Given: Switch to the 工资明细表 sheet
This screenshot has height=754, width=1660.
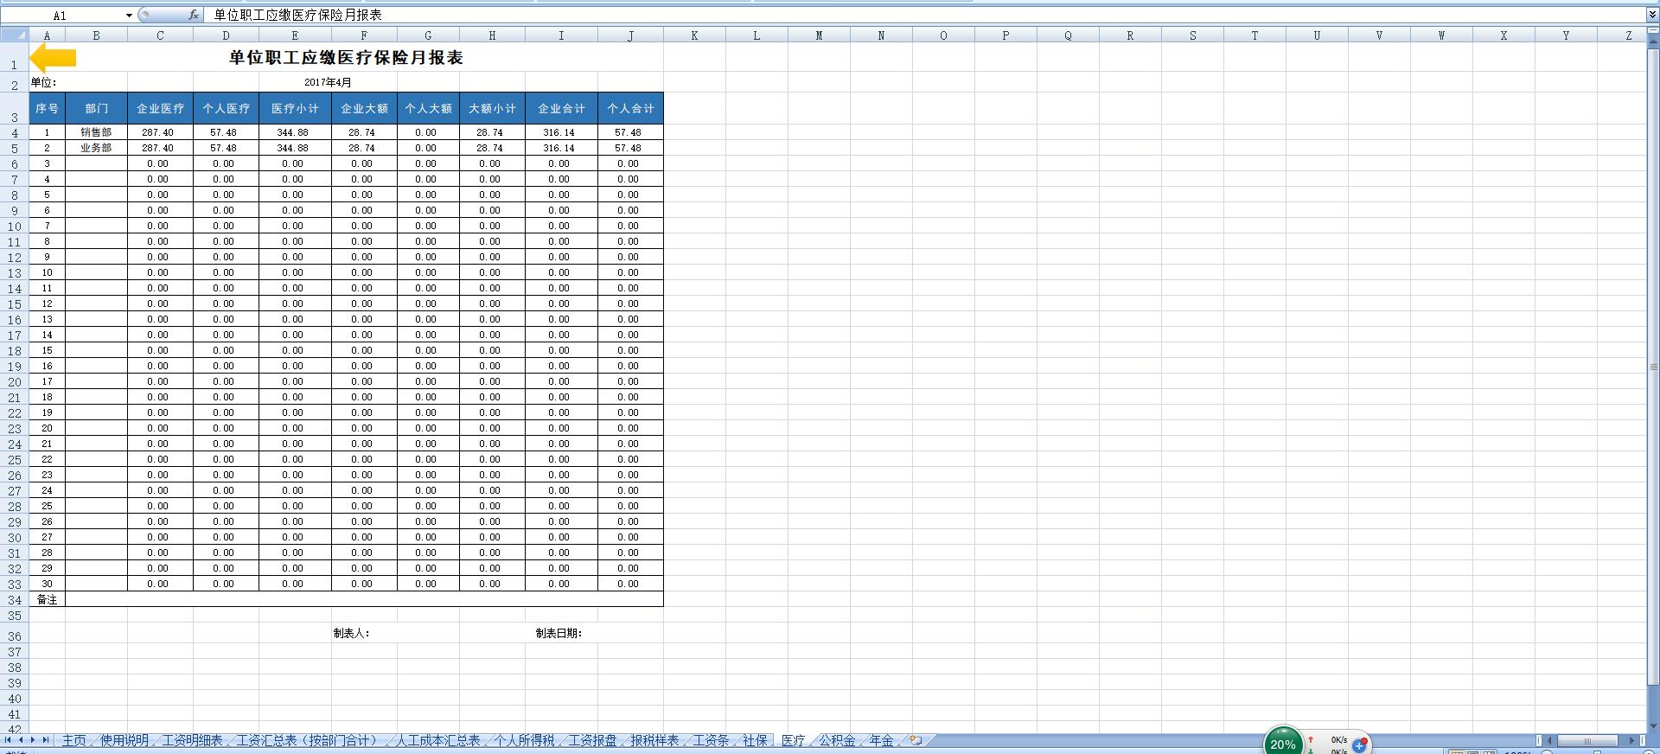Looking at the screenshot, I should click(192, 740).
